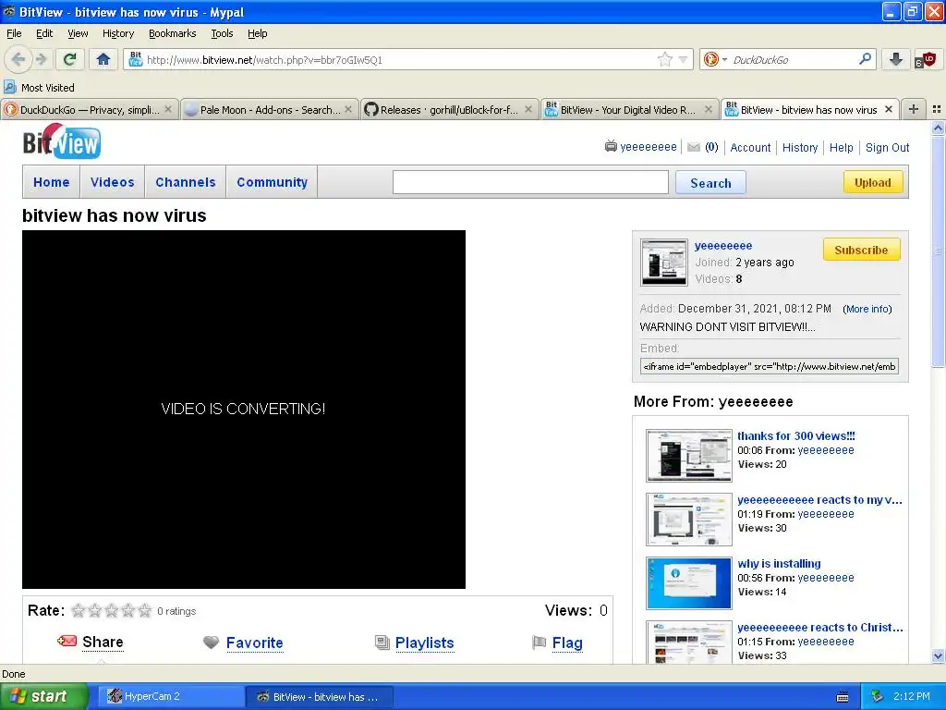Screen dimensions: 946x710
Task: Close the Pale Moon Add-ons tab
Action: click(x=348, y=109)
